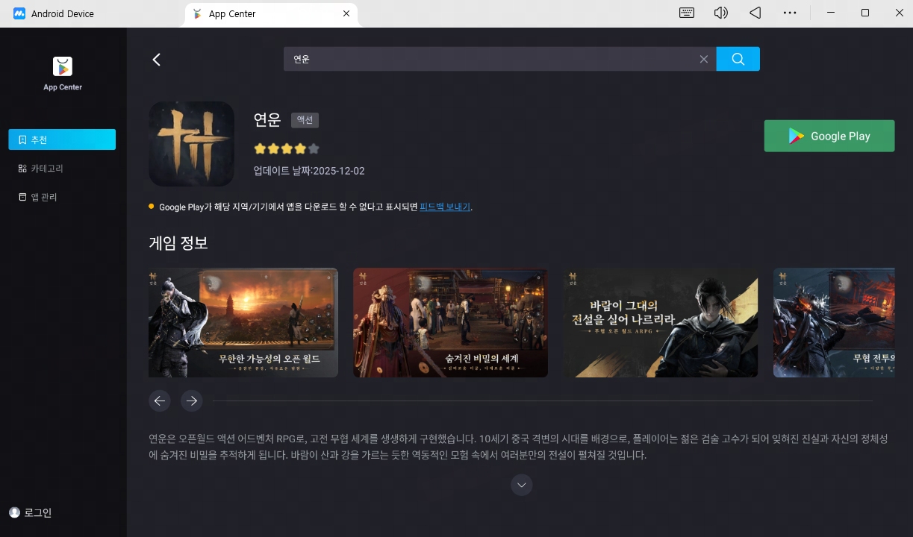The height and width of the screenshot is (537, 913).
Task: Click the 피드백 보내기 link
Action: (445, 207)
